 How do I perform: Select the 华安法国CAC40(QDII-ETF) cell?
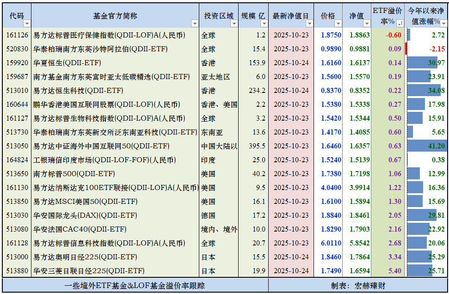115,229
